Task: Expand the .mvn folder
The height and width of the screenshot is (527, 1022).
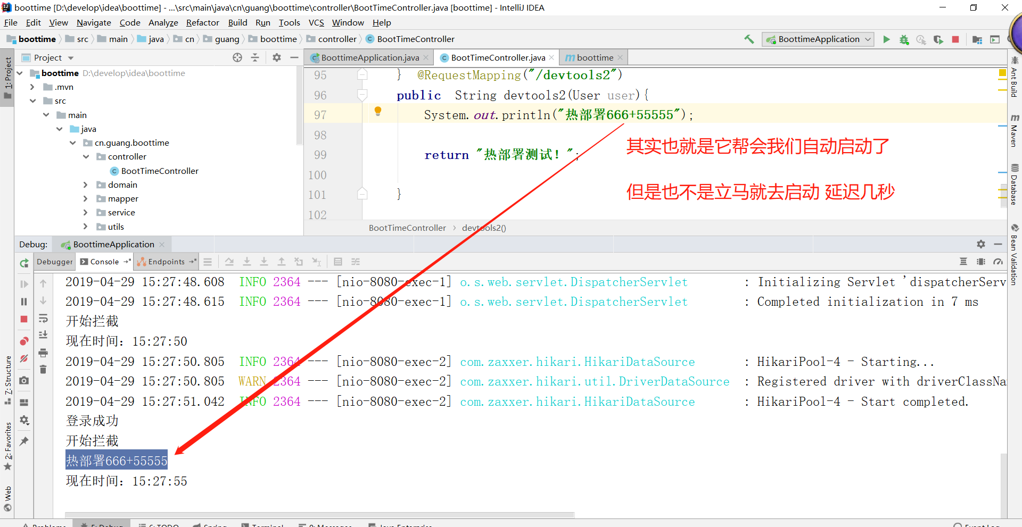Action: tap(32, 87)
